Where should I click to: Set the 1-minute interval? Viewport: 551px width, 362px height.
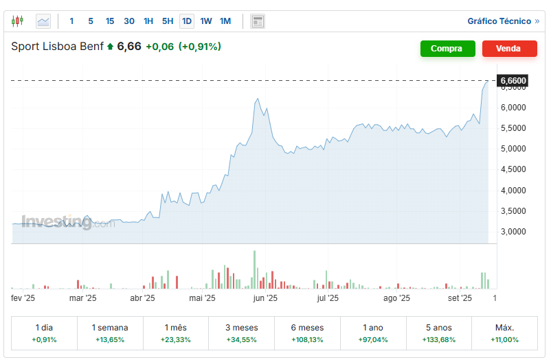tap(71, 21)
